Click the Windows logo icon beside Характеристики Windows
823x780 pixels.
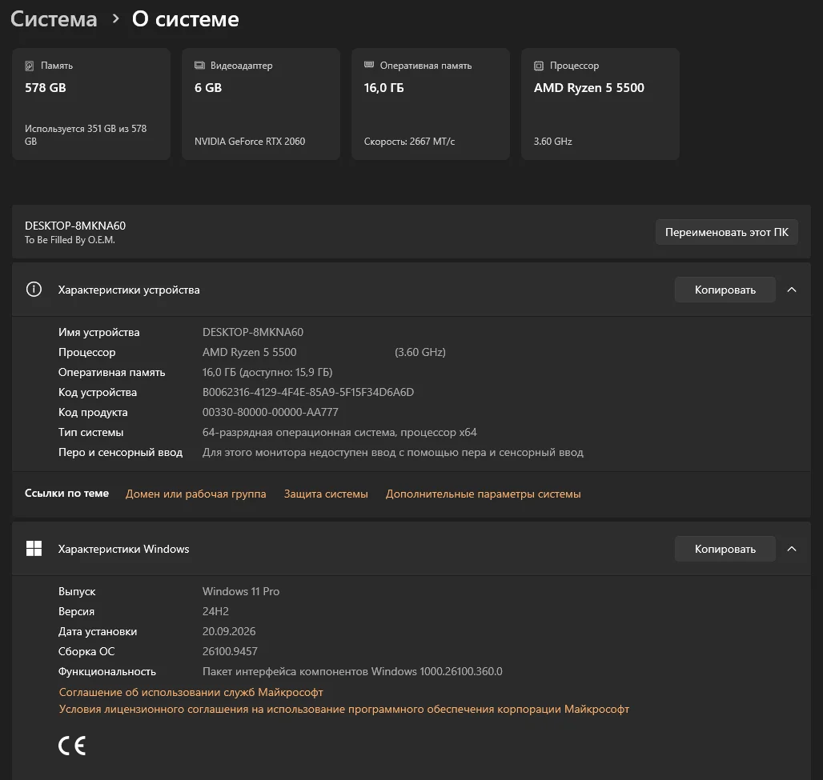tap(34, 549)
